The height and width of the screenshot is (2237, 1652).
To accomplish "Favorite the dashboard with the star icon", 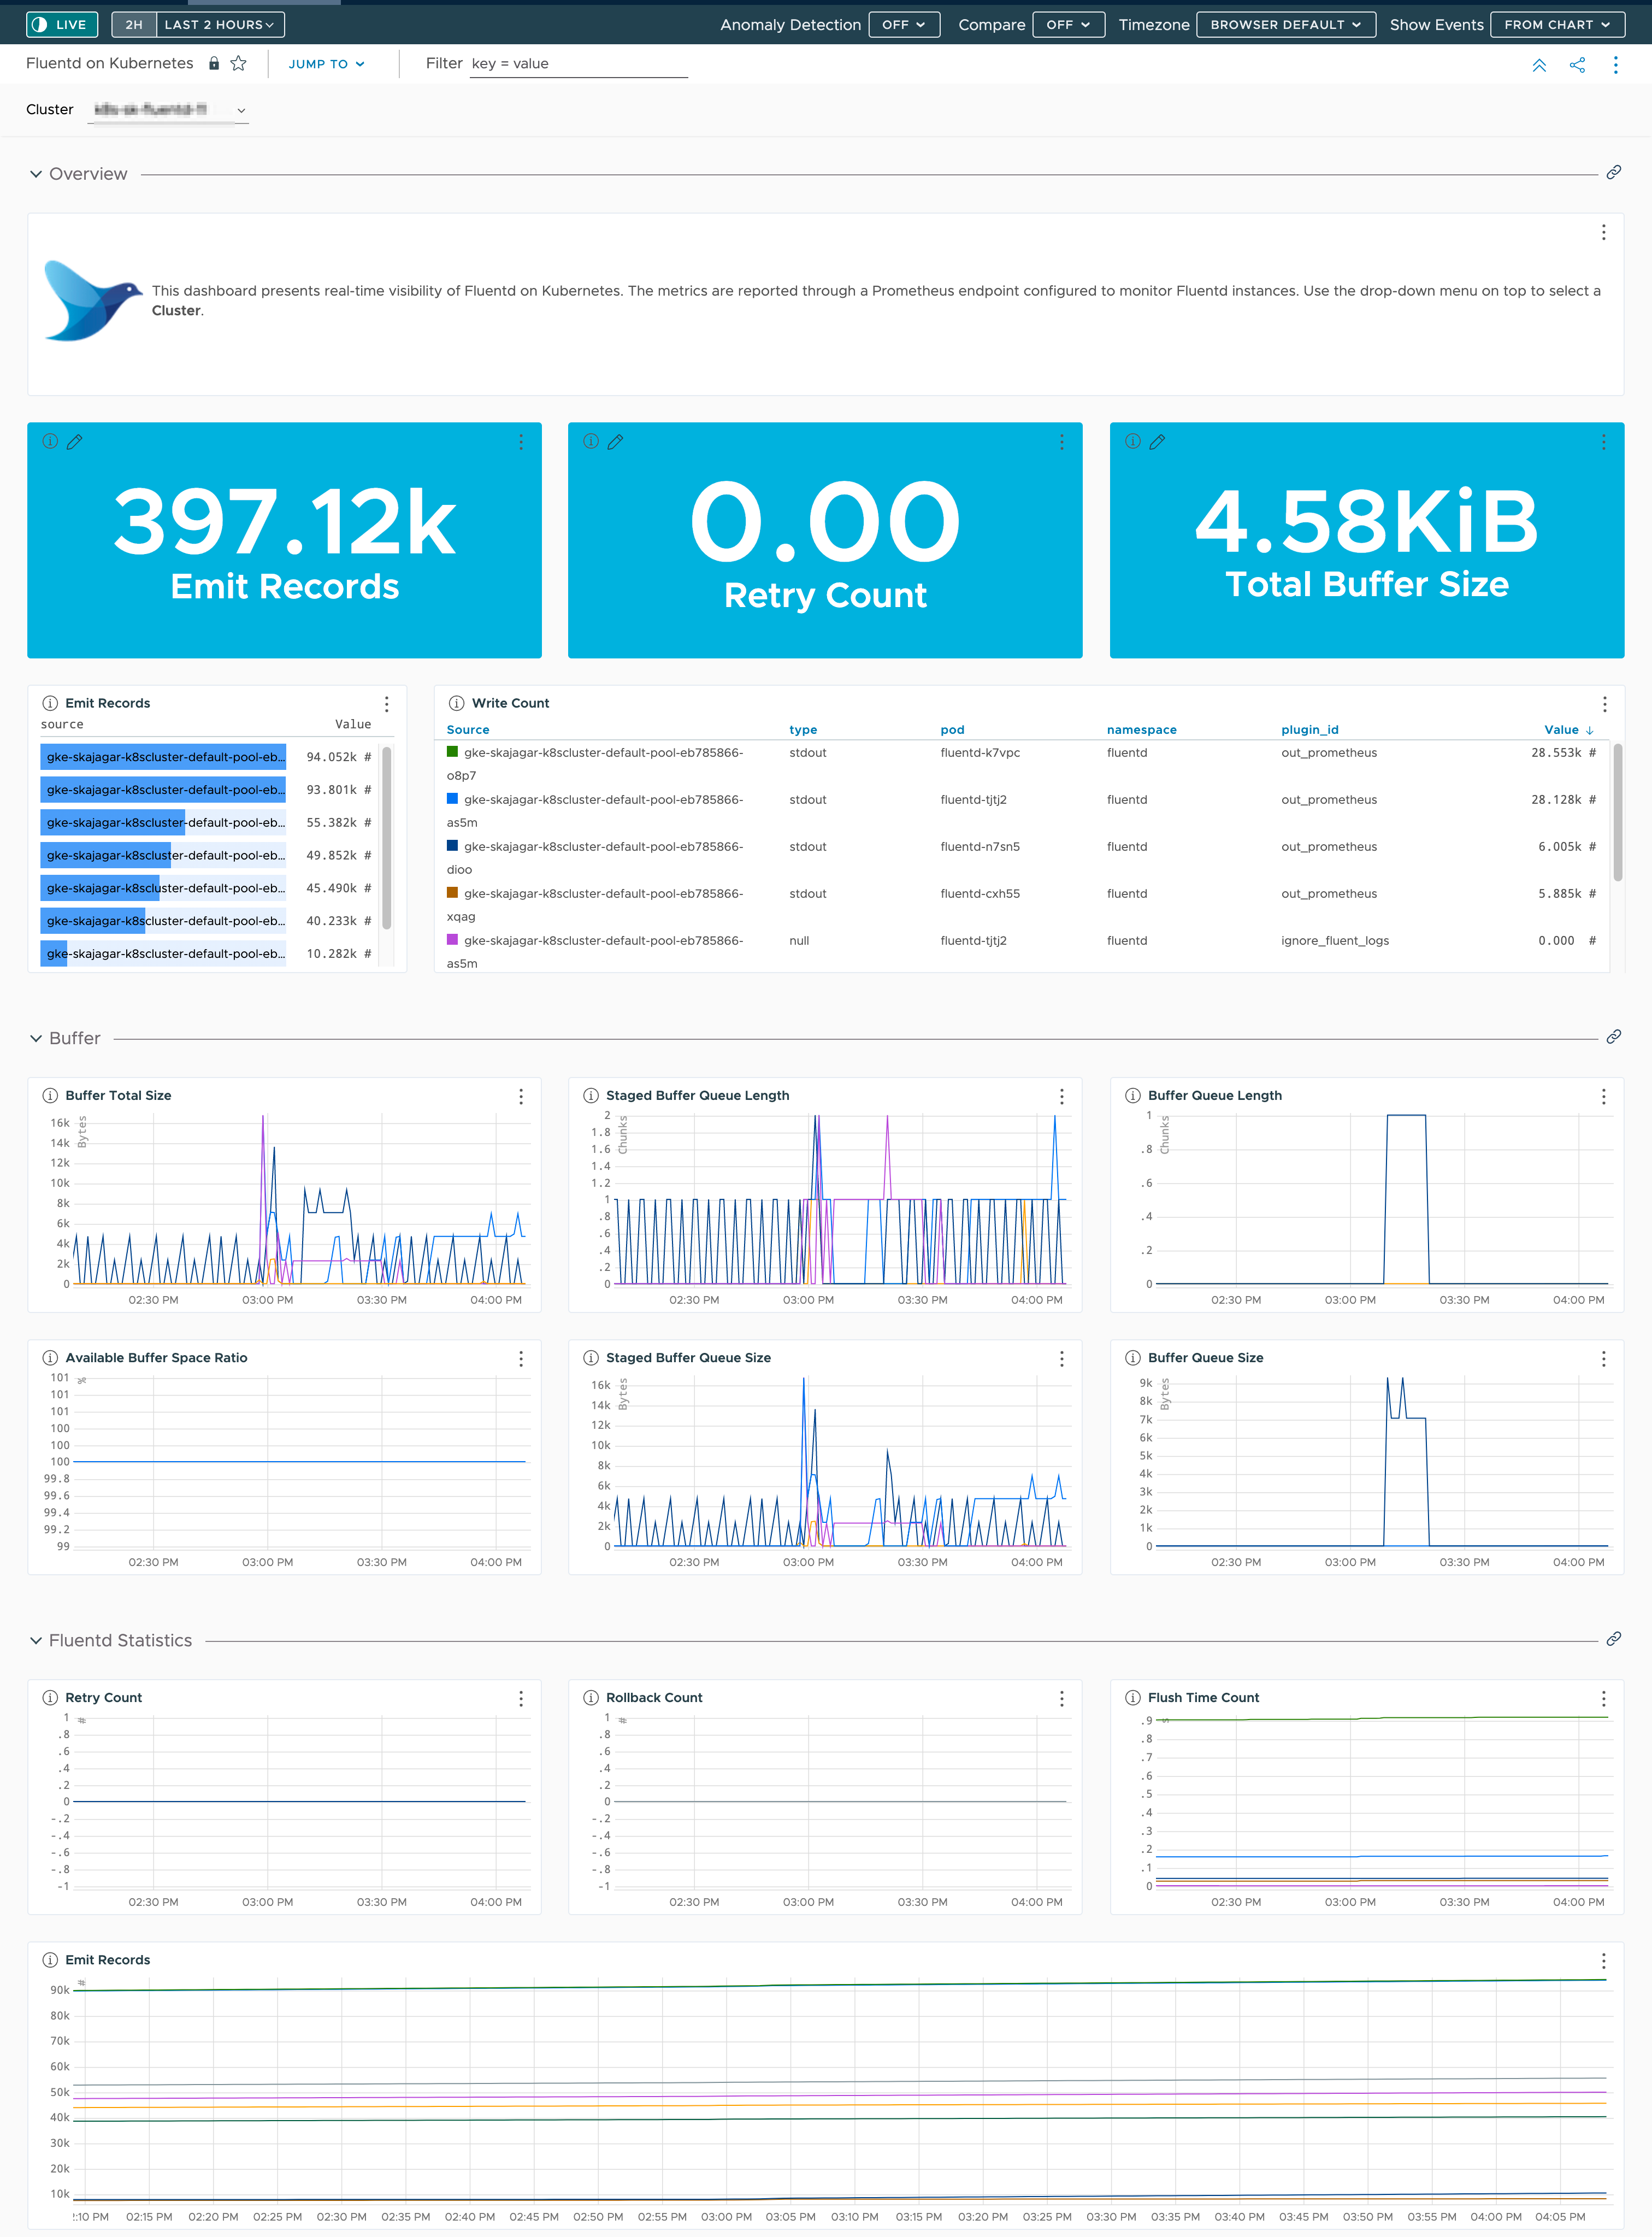I will coord(238,63).
